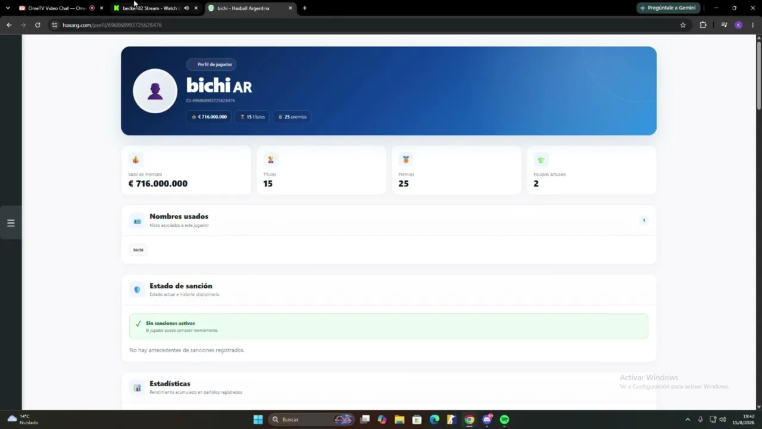Click the Equipos actuales shirt icon
Screen dimensions: 762x429
(x=541, y=160)
